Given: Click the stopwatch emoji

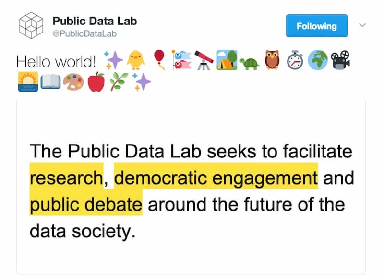Looking at the screenshot, I should (x=295, y=61).
